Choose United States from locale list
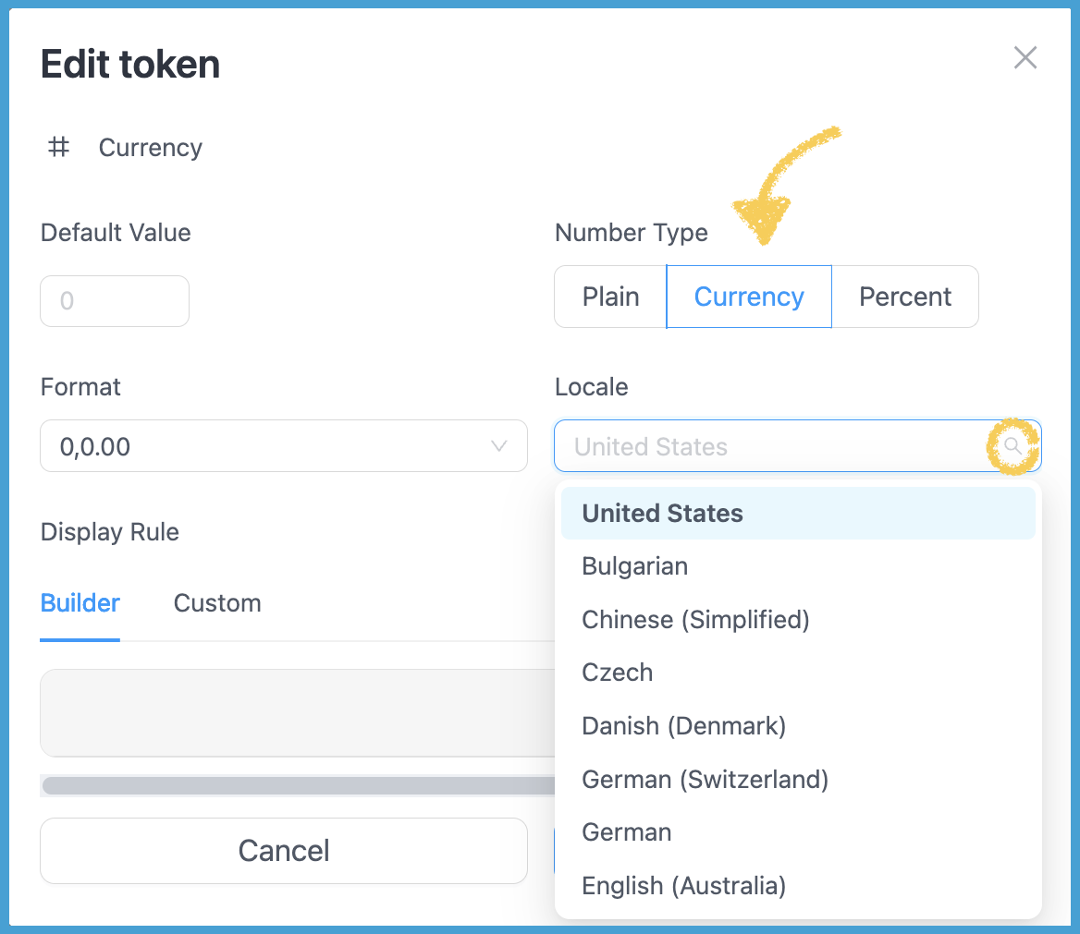The height and width of the screenshot is (934, 1080). pos(662,514)
